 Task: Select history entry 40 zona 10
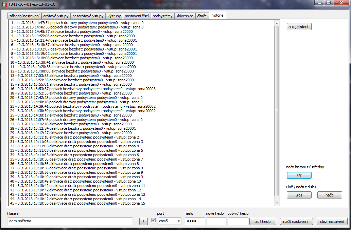(76, 181)
